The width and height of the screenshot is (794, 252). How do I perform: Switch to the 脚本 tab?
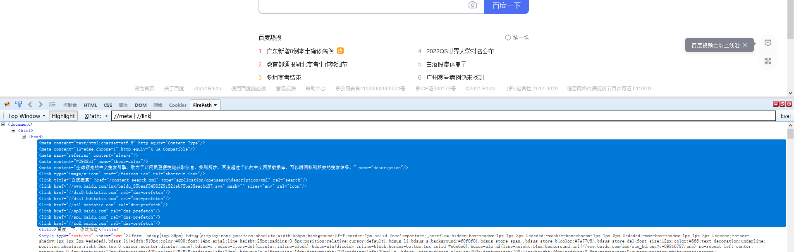coord(123,105)
